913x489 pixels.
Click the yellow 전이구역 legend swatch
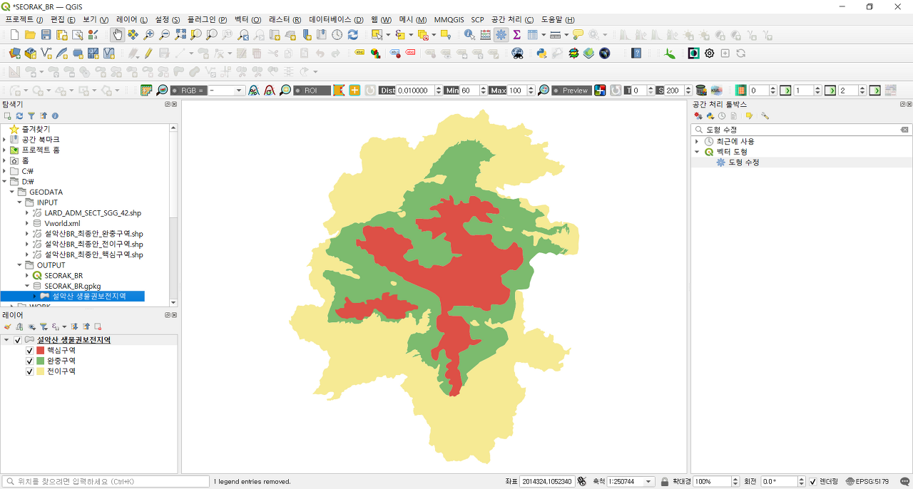click(41, 371)
